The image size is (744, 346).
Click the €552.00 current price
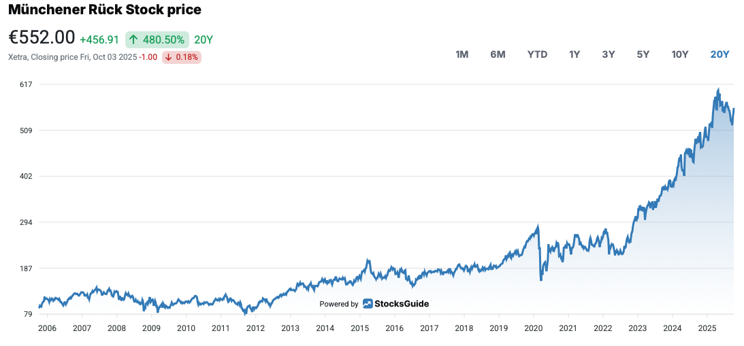pos(42,38)
